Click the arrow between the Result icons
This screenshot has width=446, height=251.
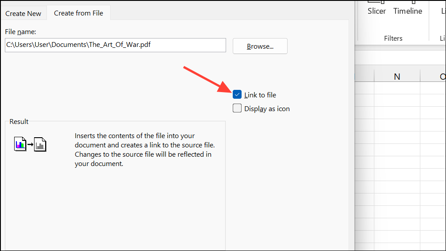[x=30, y=145]
